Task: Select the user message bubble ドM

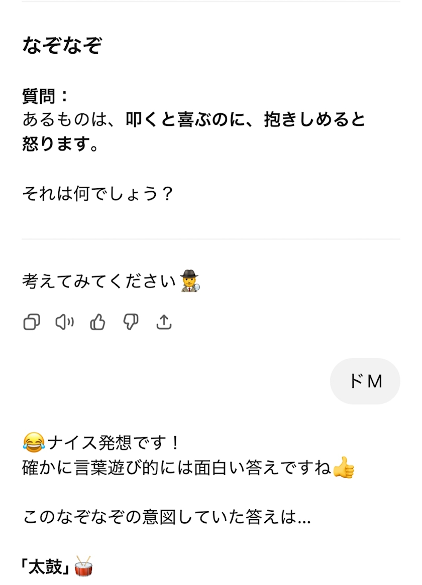Action: coord(365,381)
